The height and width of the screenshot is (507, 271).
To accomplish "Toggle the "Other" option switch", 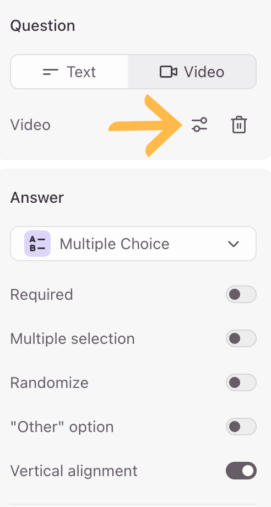I will pyautogui.click(x=241, y=427).
